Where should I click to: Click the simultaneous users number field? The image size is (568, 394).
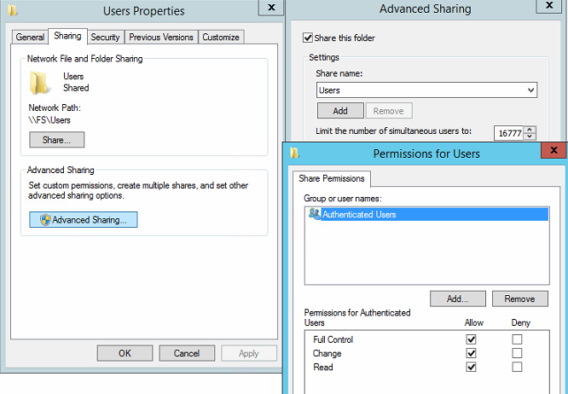(510, 133)
